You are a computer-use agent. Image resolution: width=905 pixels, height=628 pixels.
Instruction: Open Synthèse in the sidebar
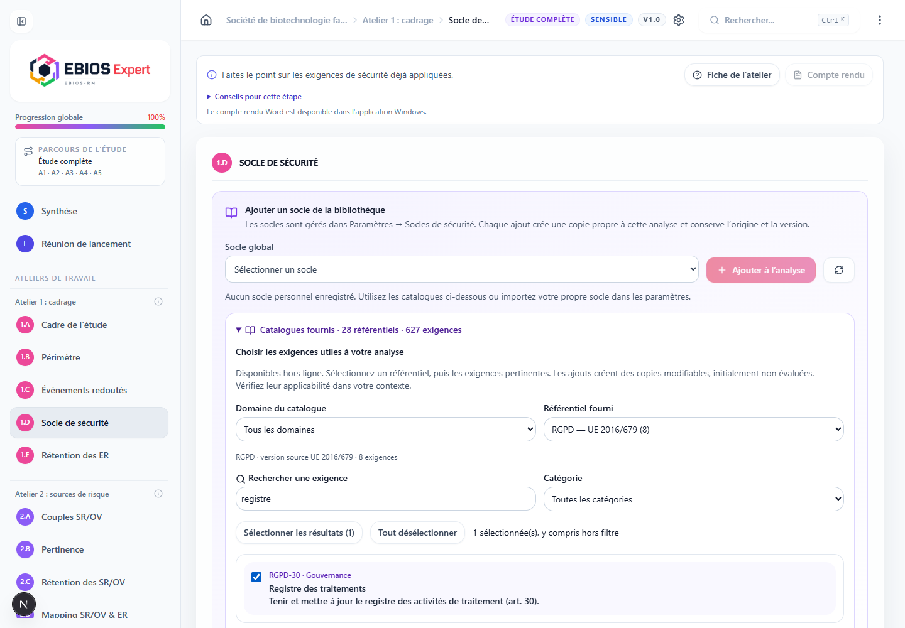point(89,211)
